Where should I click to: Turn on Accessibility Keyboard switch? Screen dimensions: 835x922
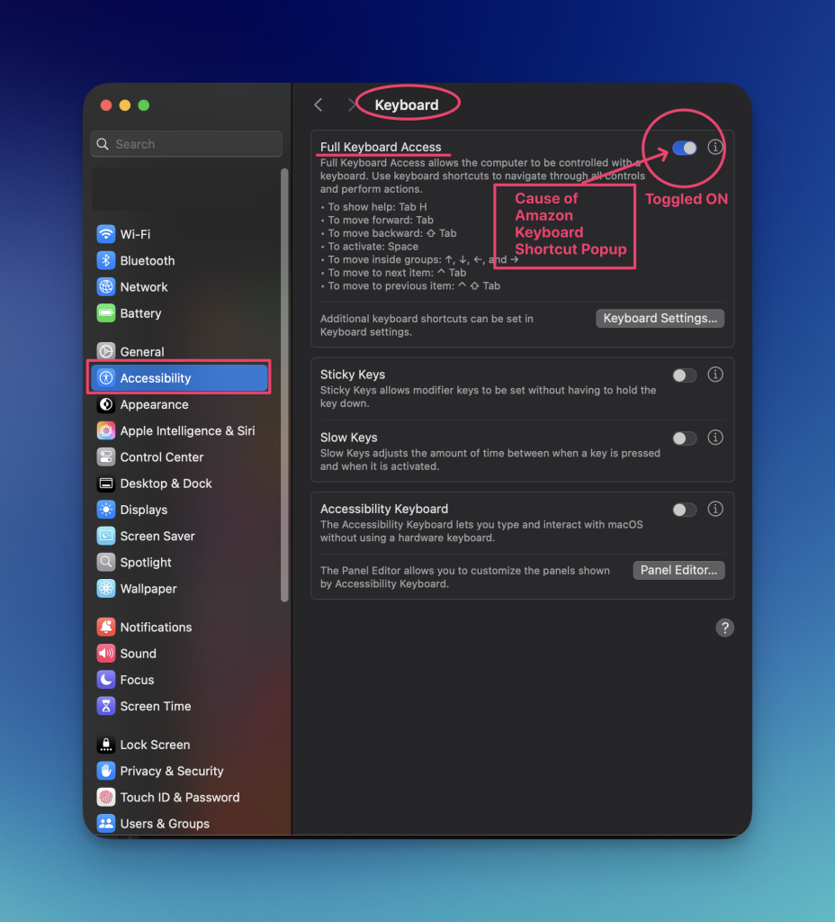coord(685,510)
